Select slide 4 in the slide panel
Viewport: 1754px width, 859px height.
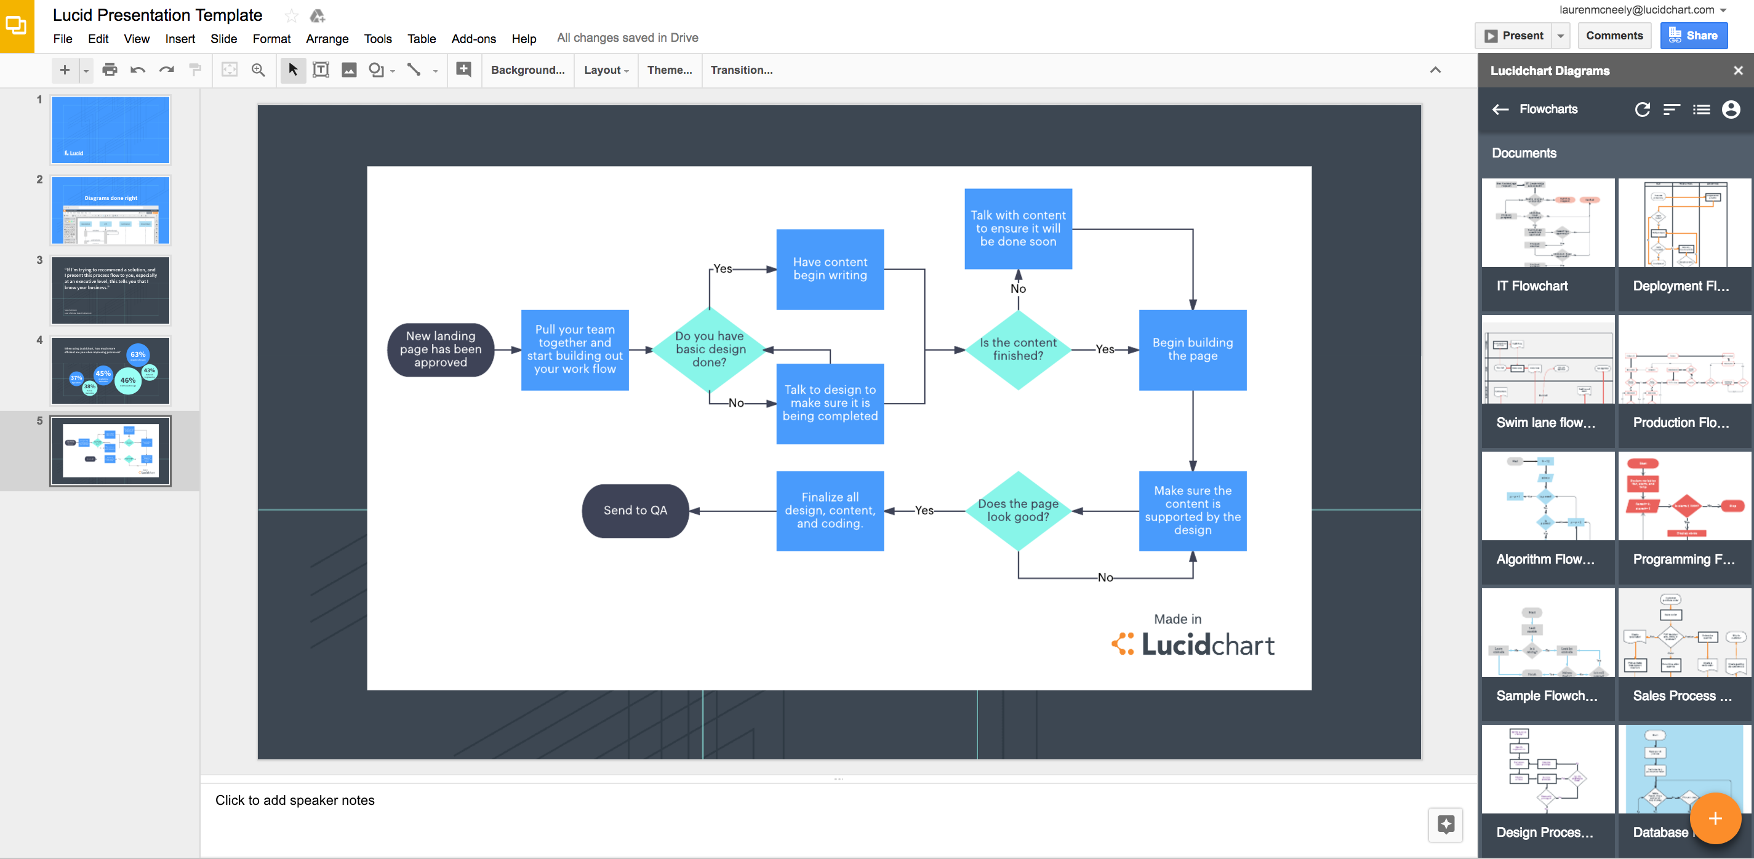click(112, 364)
